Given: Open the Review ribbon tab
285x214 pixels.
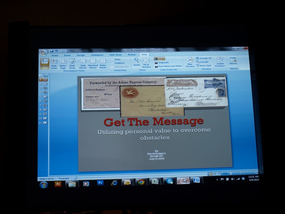Looking at the screenshot, I should [132, 54].
